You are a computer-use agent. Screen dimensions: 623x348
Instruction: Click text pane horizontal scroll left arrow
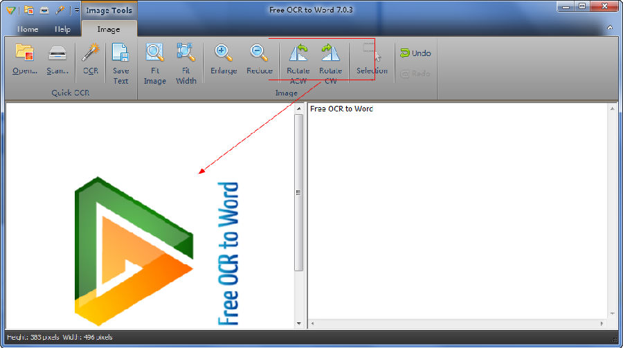point(313,324)
